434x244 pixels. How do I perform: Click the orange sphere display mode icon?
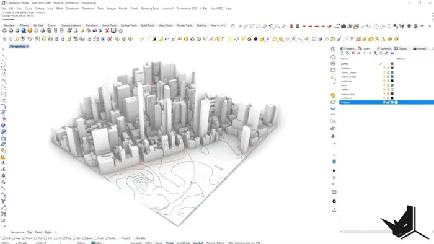coord(30,31)
